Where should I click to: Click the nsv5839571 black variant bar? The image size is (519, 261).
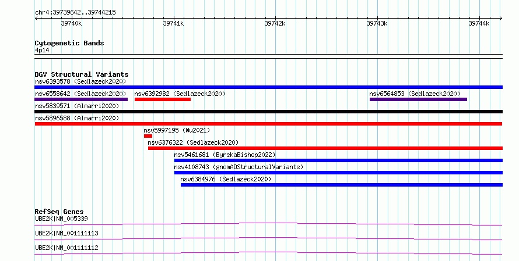tap(268, 112)
